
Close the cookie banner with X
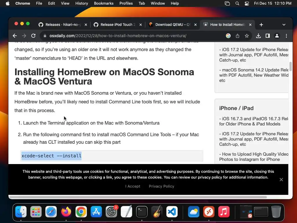click(x=281, y=179)
